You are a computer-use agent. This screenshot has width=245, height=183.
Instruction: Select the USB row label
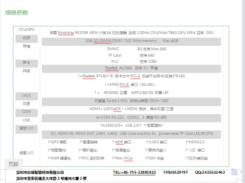(26, 120)
